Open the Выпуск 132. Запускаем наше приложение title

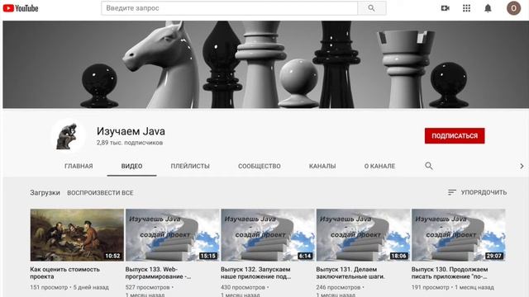pyautogui.click(x=256, y=273)
